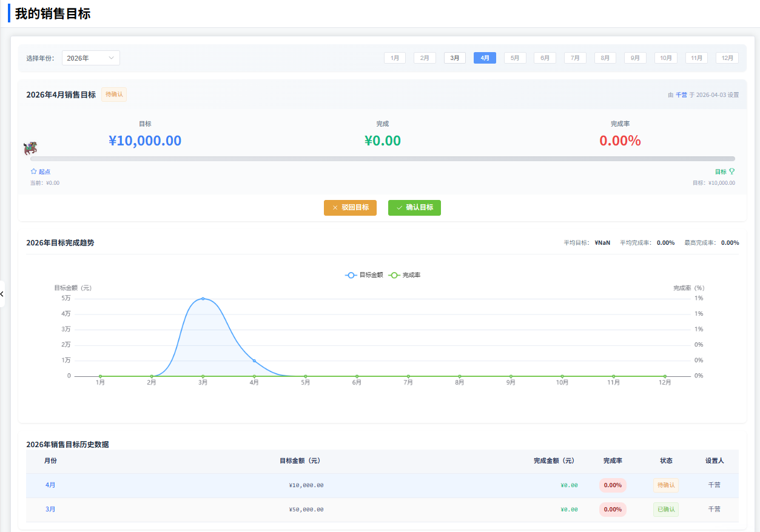
Task: Open the 2026年 year dropdown
Action: [x=90, y=58]
